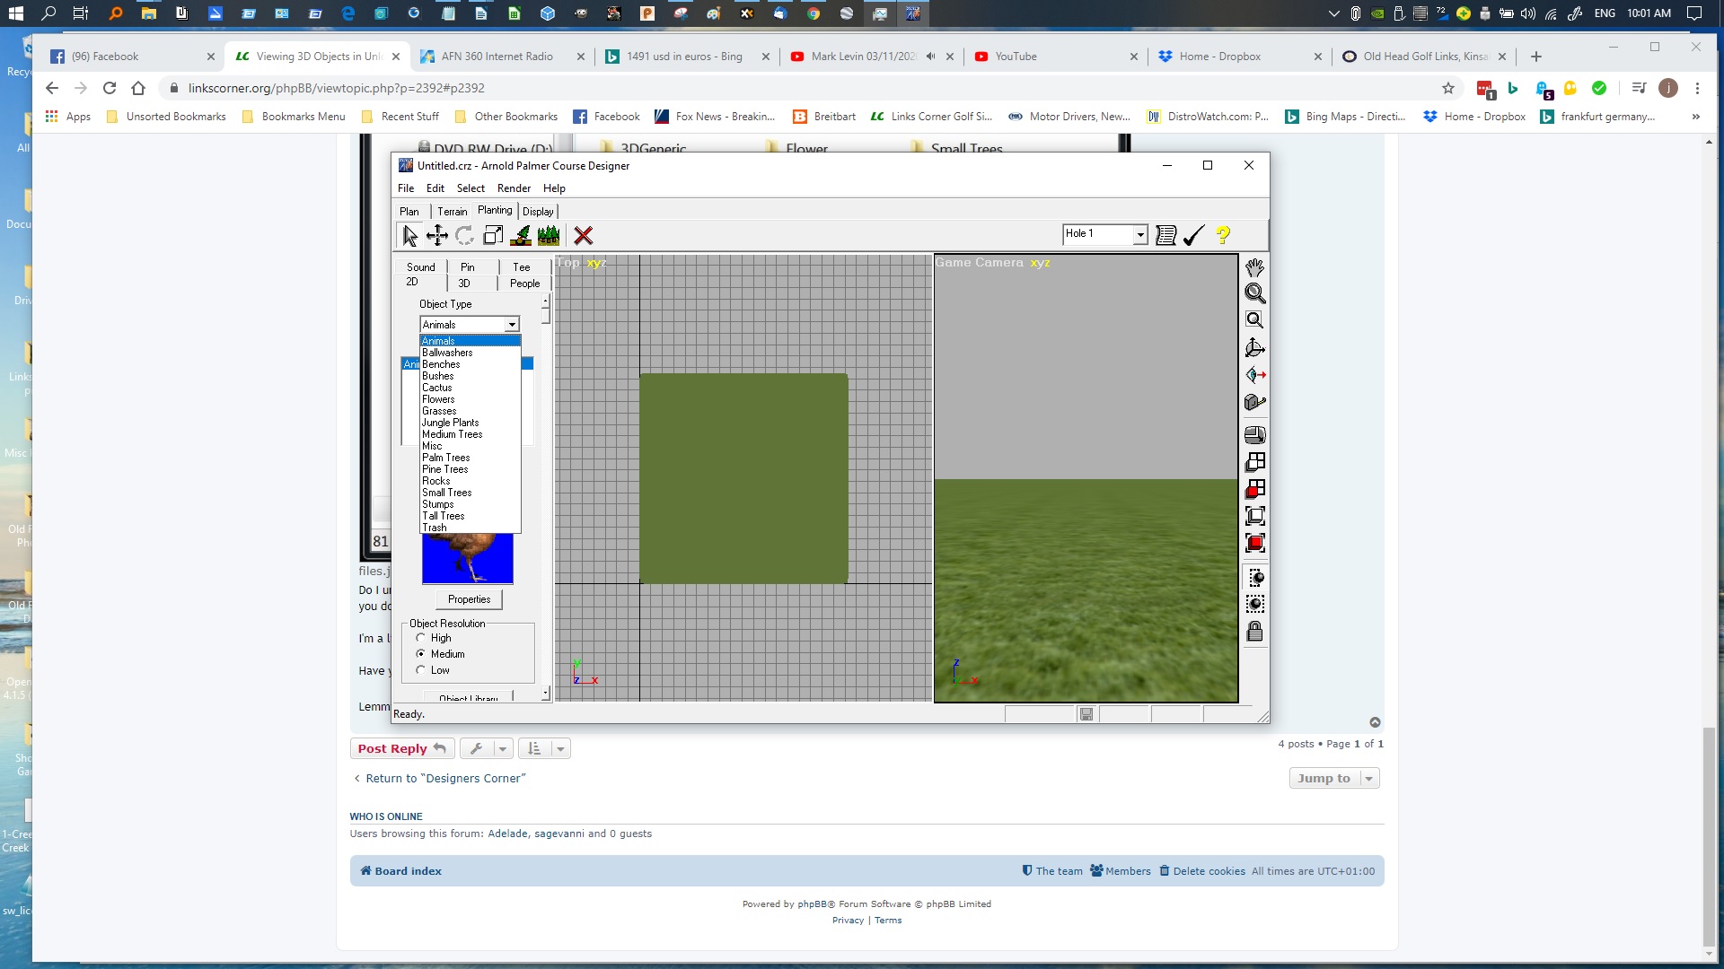The image size is (1724, 969).
Task: Open Windows Start menu
Action: [x=15, y=13]
